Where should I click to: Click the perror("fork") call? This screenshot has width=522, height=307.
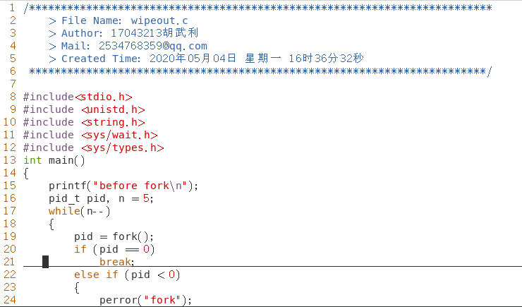(145, 300)
